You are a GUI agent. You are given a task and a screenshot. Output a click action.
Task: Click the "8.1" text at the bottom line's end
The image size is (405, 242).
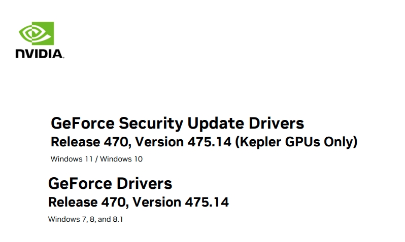pos(118,219)
